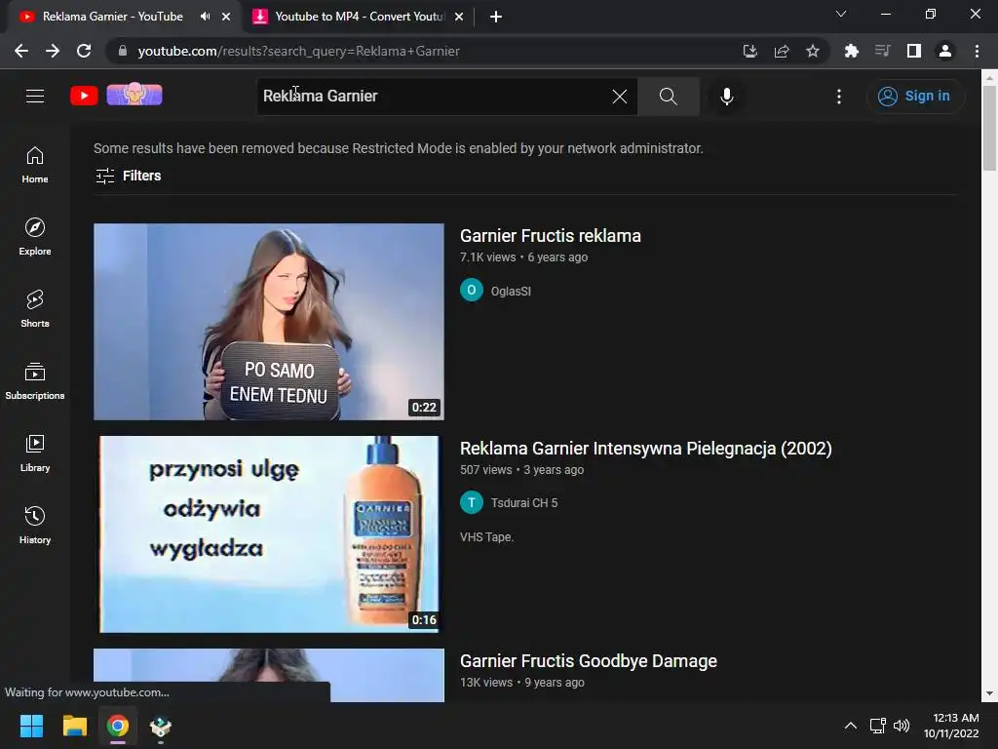Open File Explorer from taskbar
This screenshot has height=749, width=998.
coord(74,726)
